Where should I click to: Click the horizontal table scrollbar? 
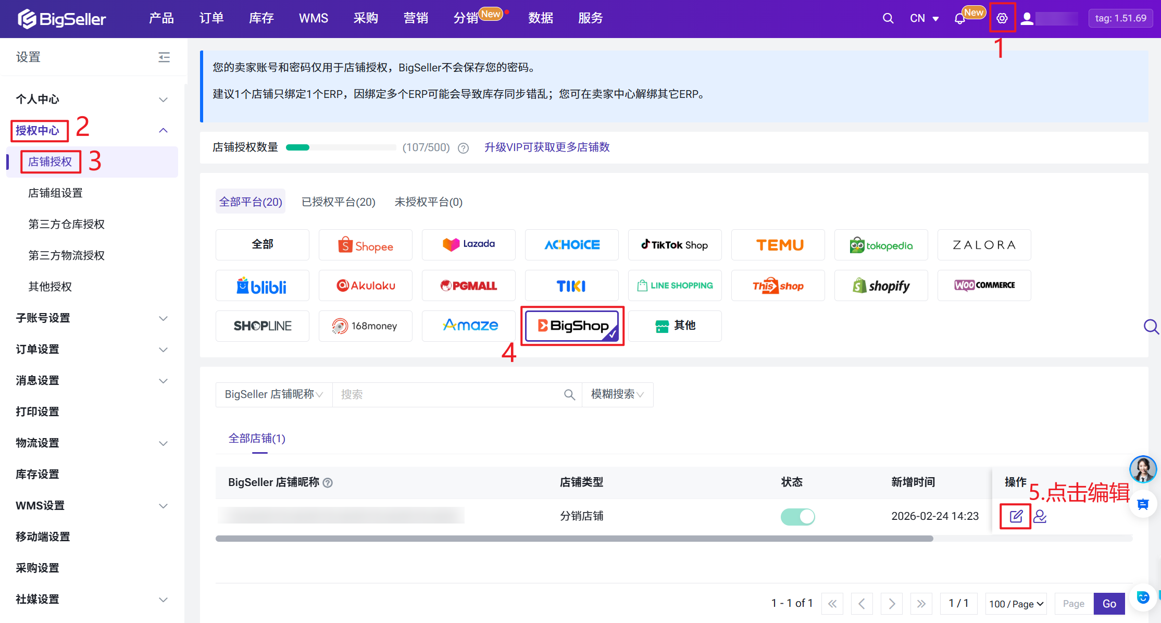(574, 539)
